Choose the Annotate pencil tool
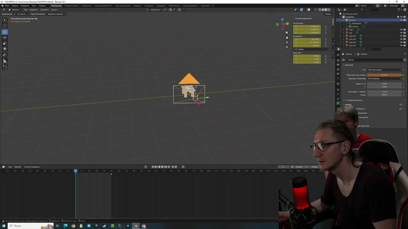Viewport: 408px width, 229px height. pos(5,55)
